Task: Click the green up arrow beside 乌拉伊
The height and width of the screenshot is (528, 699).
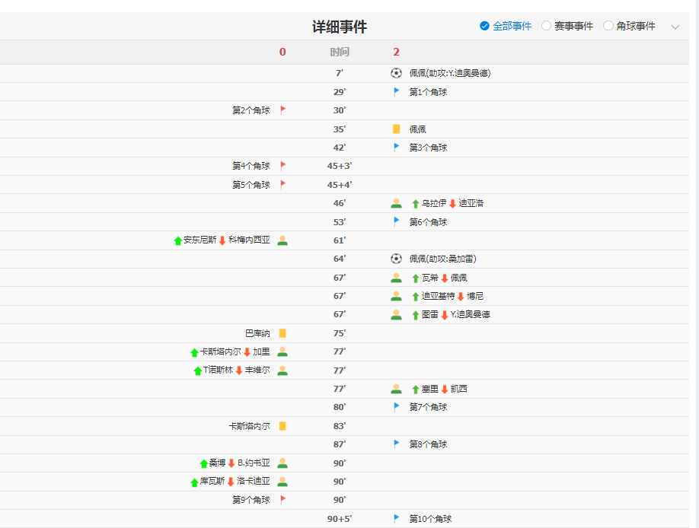Action: click(416, 204)
